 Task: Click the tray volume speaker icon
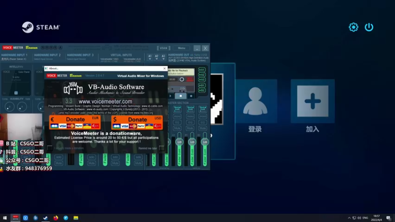359,218
